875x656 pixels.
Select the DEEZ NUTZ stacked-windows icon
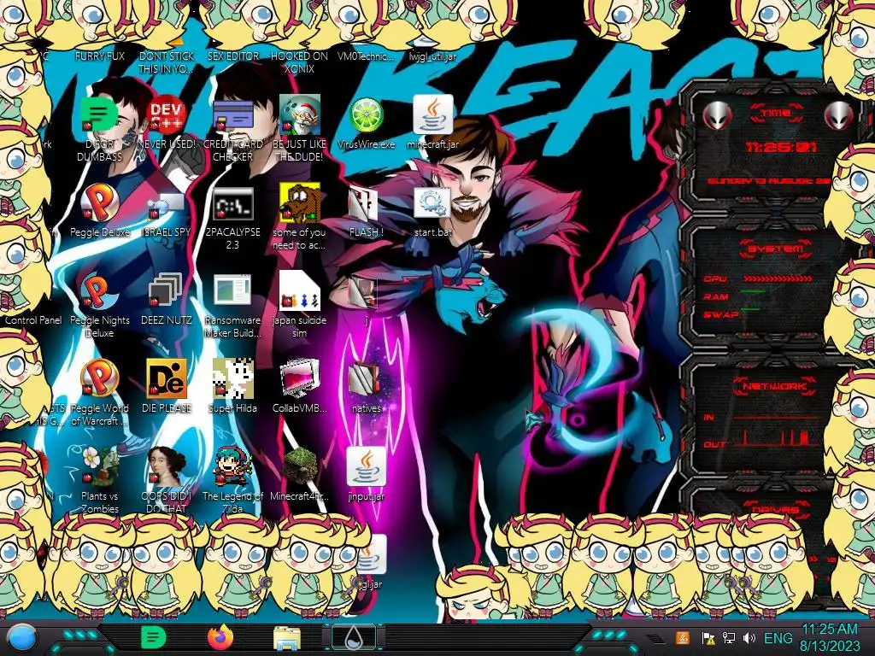point(166,291)
